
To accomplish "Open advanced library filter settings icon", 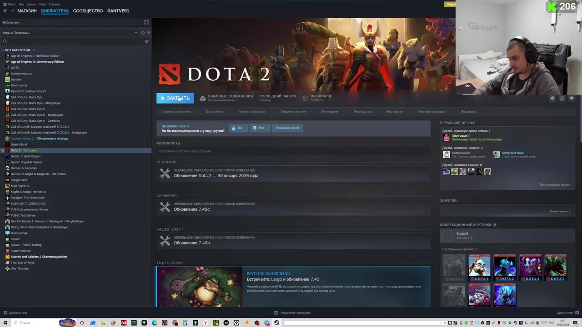I will click(146, 41).
